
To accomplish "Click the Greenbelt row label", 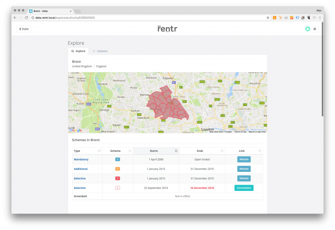I will coord(80,196).
